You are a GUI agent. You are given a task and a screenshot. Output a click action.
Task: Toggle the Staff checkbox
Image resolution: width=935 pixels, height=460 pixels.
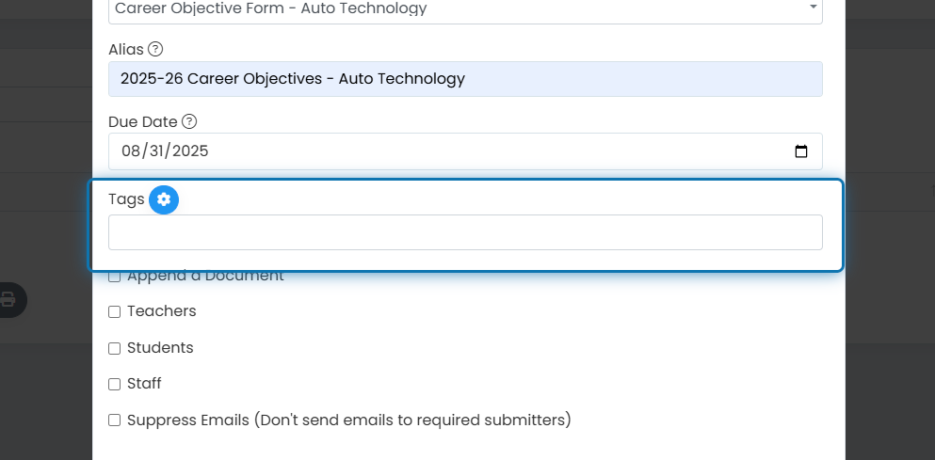115,385
